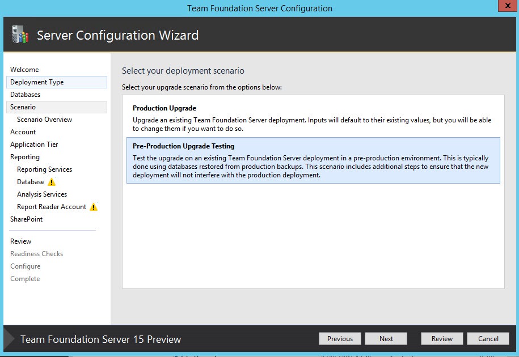This screenshot has width=519, height=357.
Task: Click the Next button
Action: tap(386, 339)
